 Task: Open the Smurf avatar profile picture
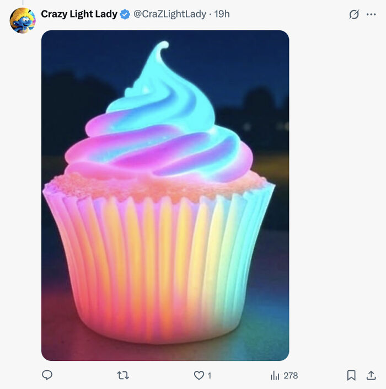click(x=23, y=20)
